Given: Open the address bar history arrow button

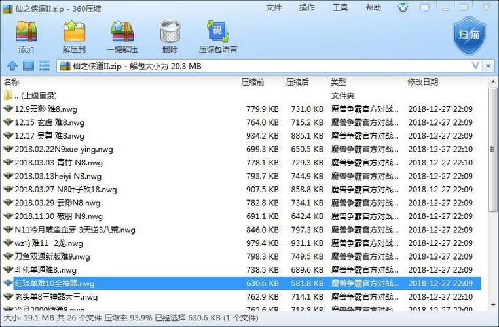Looking at the screenshot, I should pos(489,66).
